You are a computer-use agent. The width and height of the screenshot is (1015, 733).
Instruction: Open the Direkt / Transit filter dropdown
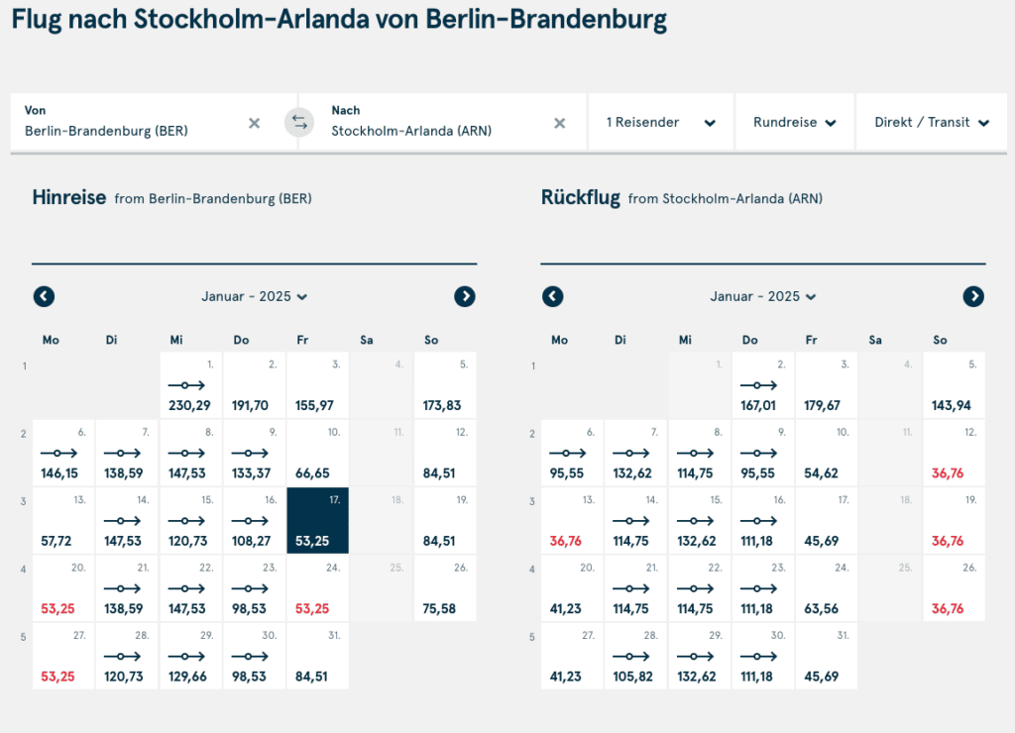pos(932,123)
